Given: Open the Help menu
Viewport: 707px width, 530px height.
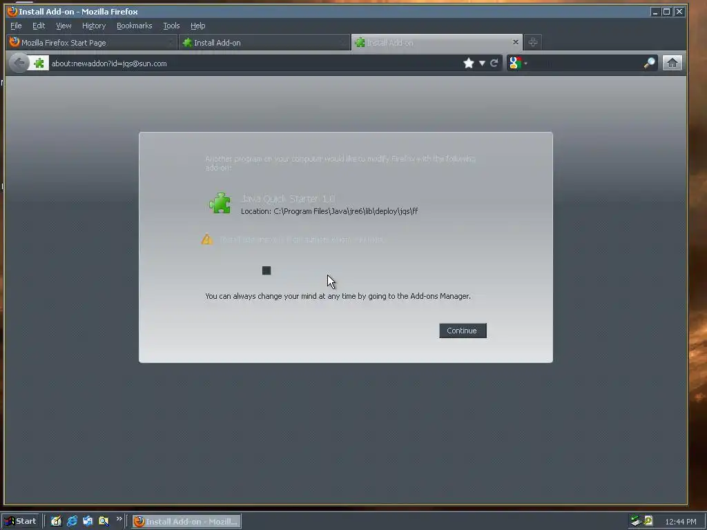Looking at the screenshot, I should tap(197, 26).
